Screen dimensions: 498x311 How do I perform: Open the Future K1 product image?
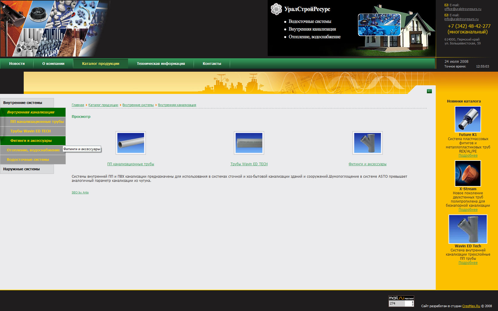point(468,119)
